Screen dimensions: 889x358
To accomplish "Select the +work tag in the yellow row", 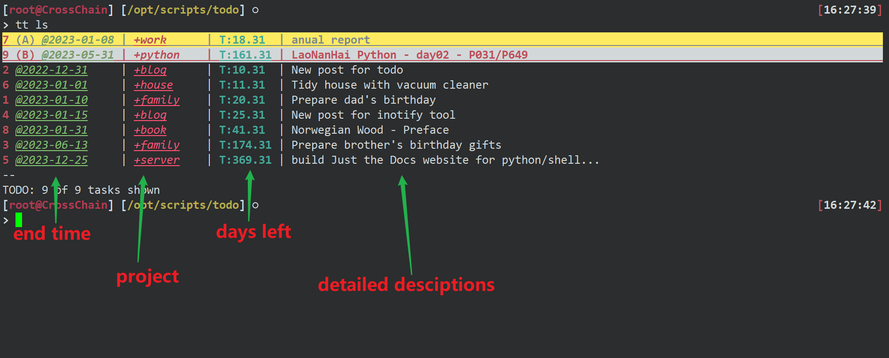I will [150, 40].
